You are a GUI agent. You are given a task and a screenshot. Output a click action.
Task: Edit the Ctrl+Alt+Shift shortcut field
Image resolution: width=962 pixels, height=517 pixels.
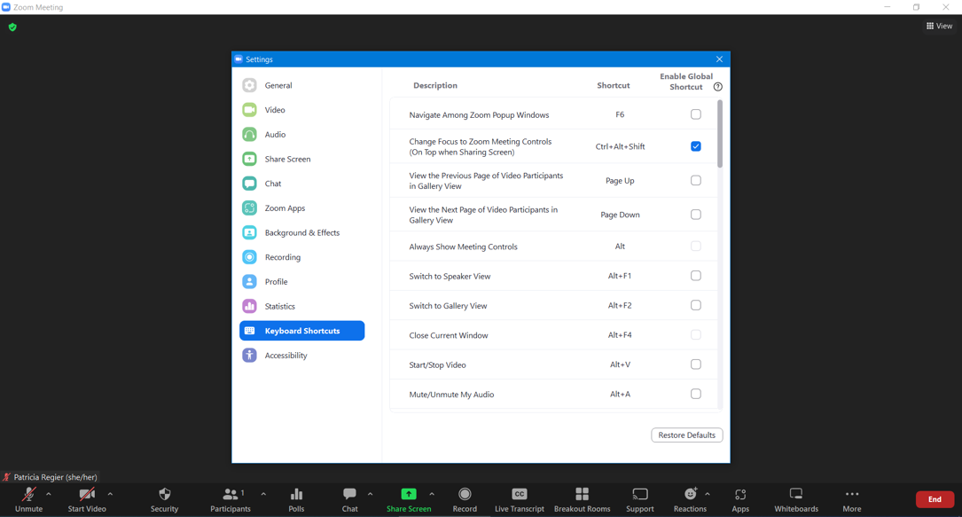[620, 146]
